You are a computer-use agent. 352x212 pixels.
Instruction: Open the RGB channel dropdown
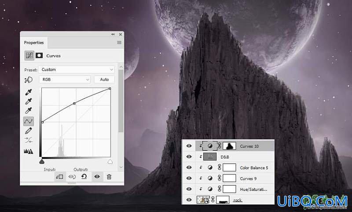coord(65,79)
